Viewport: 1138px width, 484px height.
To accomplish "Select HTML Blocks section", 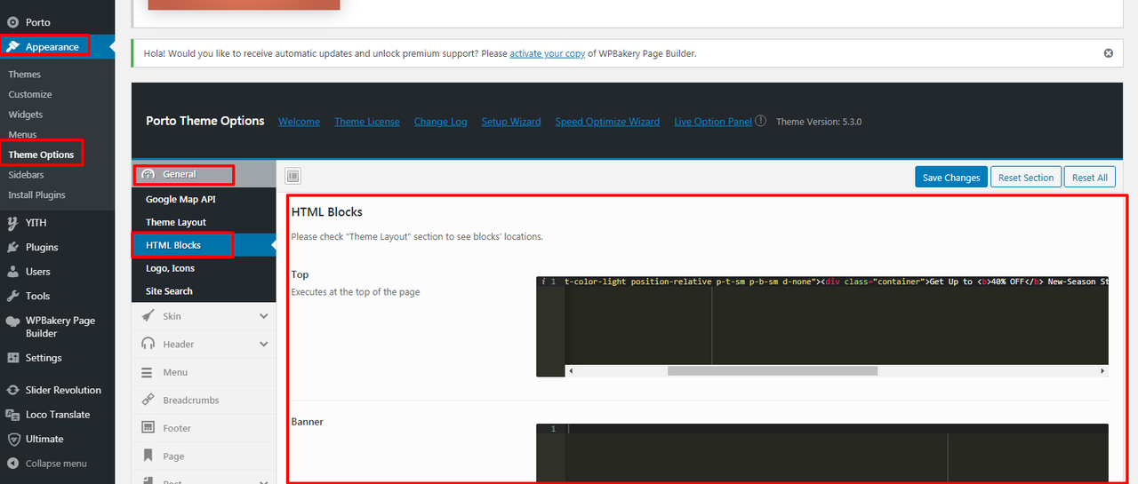I will [x=173, y=245].
